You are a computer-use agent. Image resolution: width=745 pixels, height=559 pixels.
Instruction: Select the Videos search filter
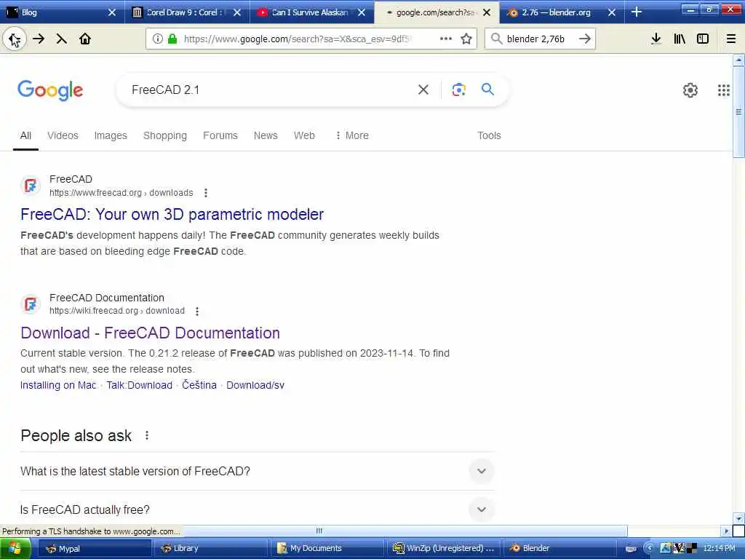63,135
